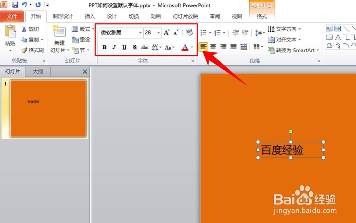Screen dimensions: 356x223
Task: Toggle Align Text Left
Action: point(203,47)
